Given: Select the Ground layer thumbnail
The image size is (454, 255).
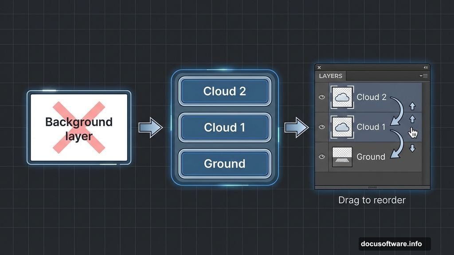Looking at the screenshot, I should click(x=343, y=156).
